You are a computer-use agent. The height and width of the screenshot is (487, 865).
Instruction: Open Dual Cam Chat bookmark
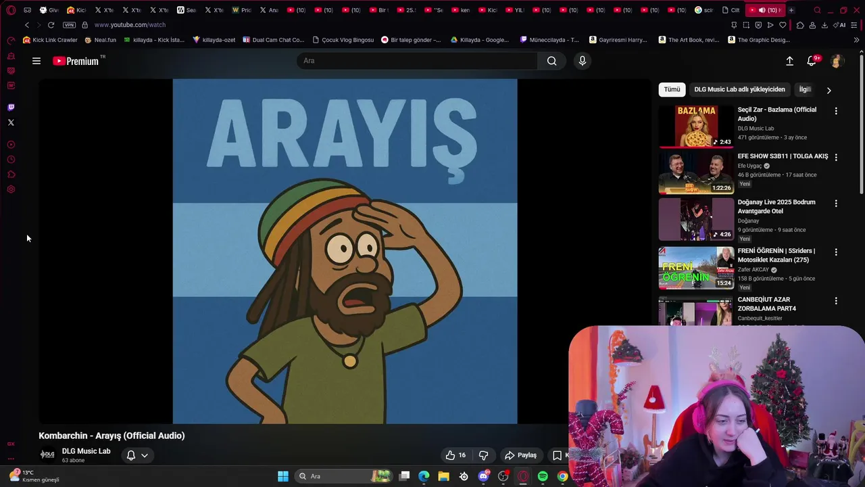tap(274, 40)
